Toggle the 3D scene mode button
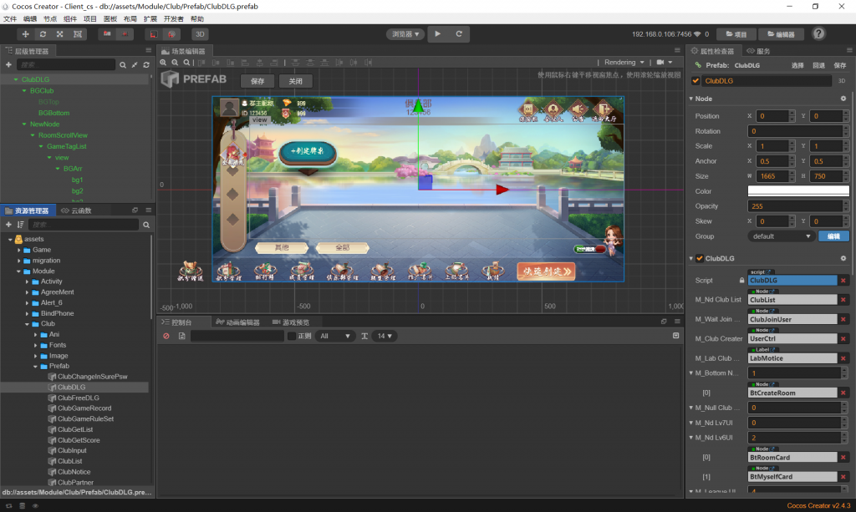Screen dimensions: 856x512 pos(200,34)
